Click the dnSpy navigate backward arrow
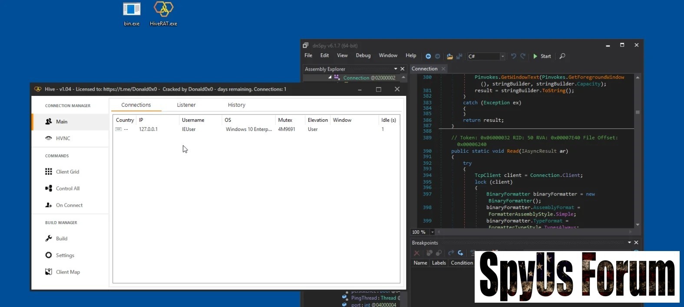This screenshot has width=684, height=307. pyautogui.click(x=428, y=56)
